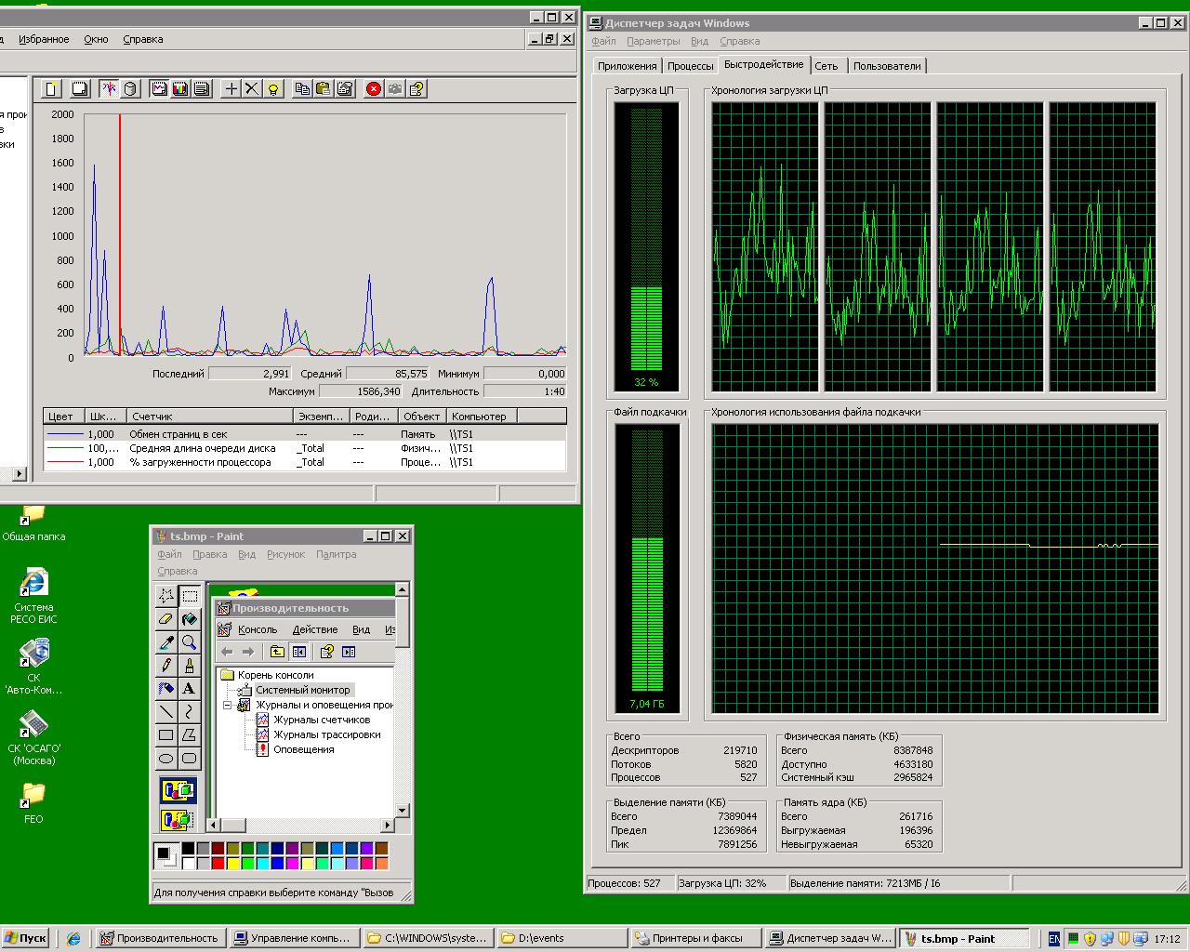This screenshot has height=952, width=1190.
Task: Select the Airbrush spray tool
Action: 165,689
